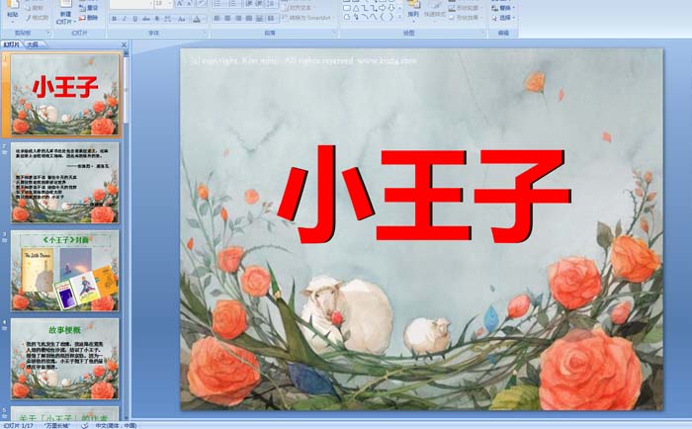The width and height of the screenshot is (692, 429).
Task: Select the fourth slide thumbnail 故事梗概
Action: coord(64,358)
